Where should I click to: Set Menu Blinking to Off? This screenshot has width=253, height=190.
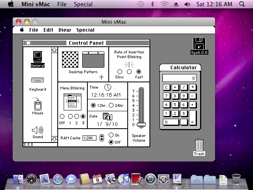tap(62, 116)
